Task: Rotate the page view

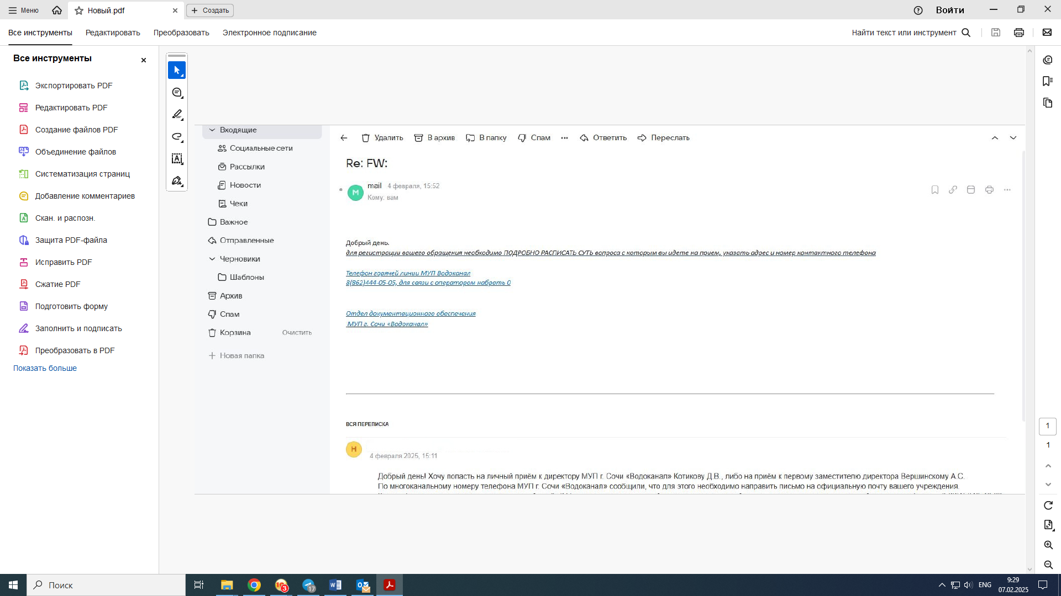Action: click(1048, 505)
